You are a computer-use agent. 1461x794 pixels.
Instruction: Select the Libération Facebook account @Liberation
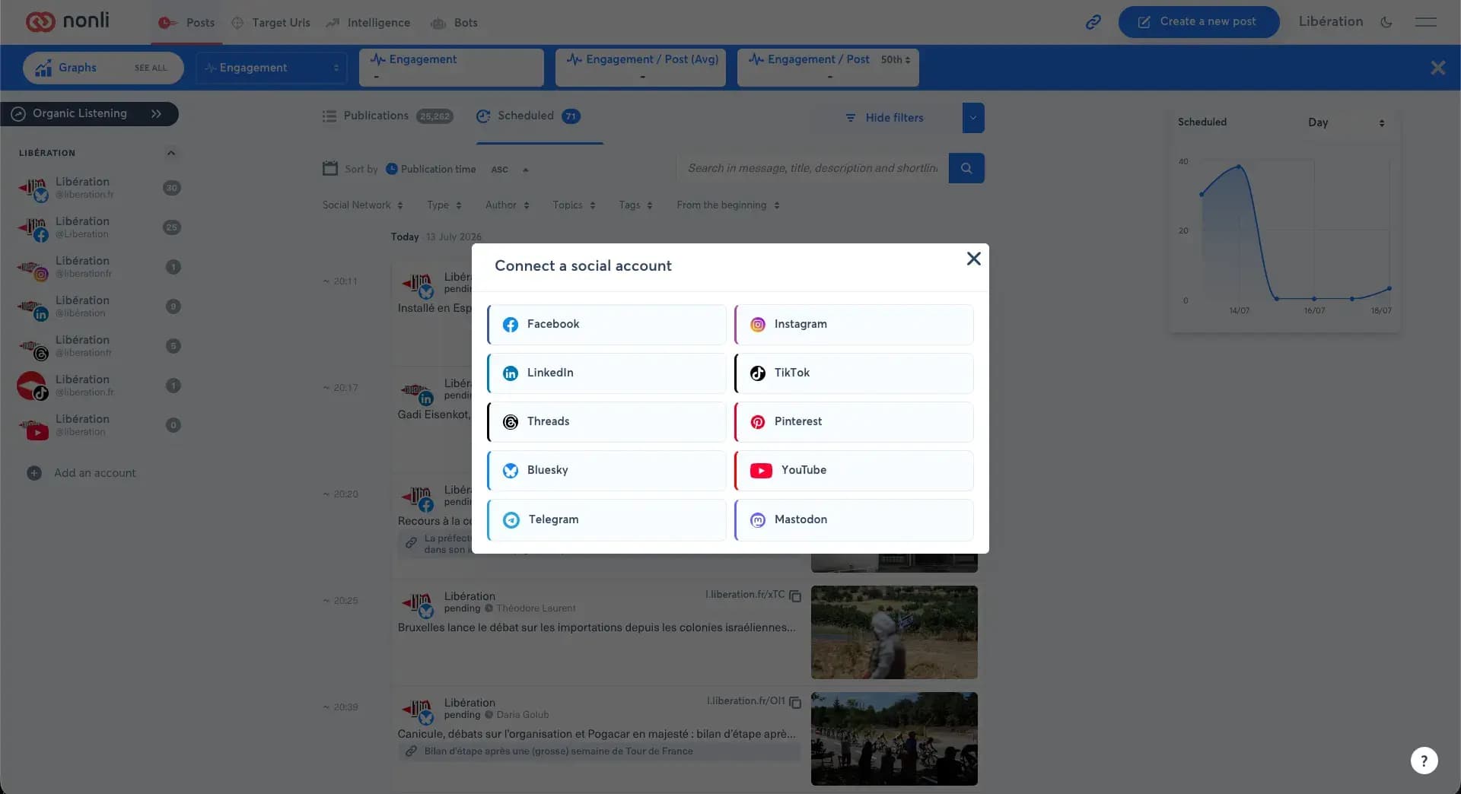(97, 227)
